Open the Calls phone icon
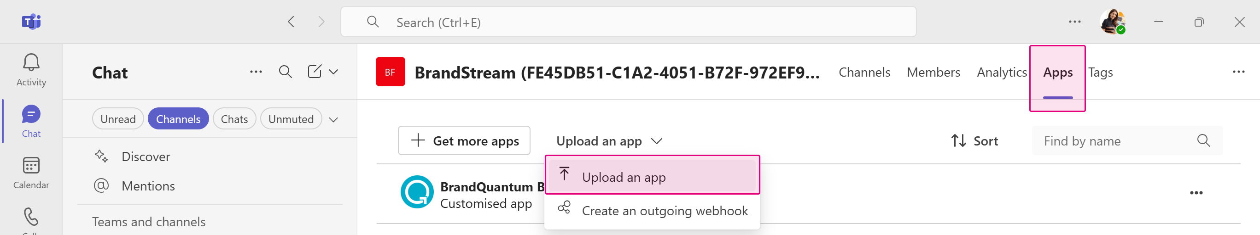This screenshot has height=235, width=1260. (31, 218)
